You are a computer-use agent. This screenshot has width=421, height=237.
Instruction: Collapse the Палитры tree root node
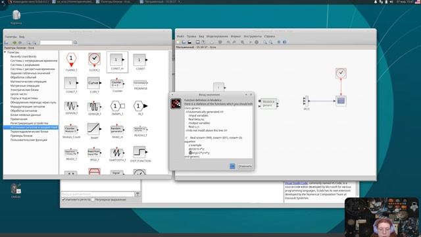point(5,53)
